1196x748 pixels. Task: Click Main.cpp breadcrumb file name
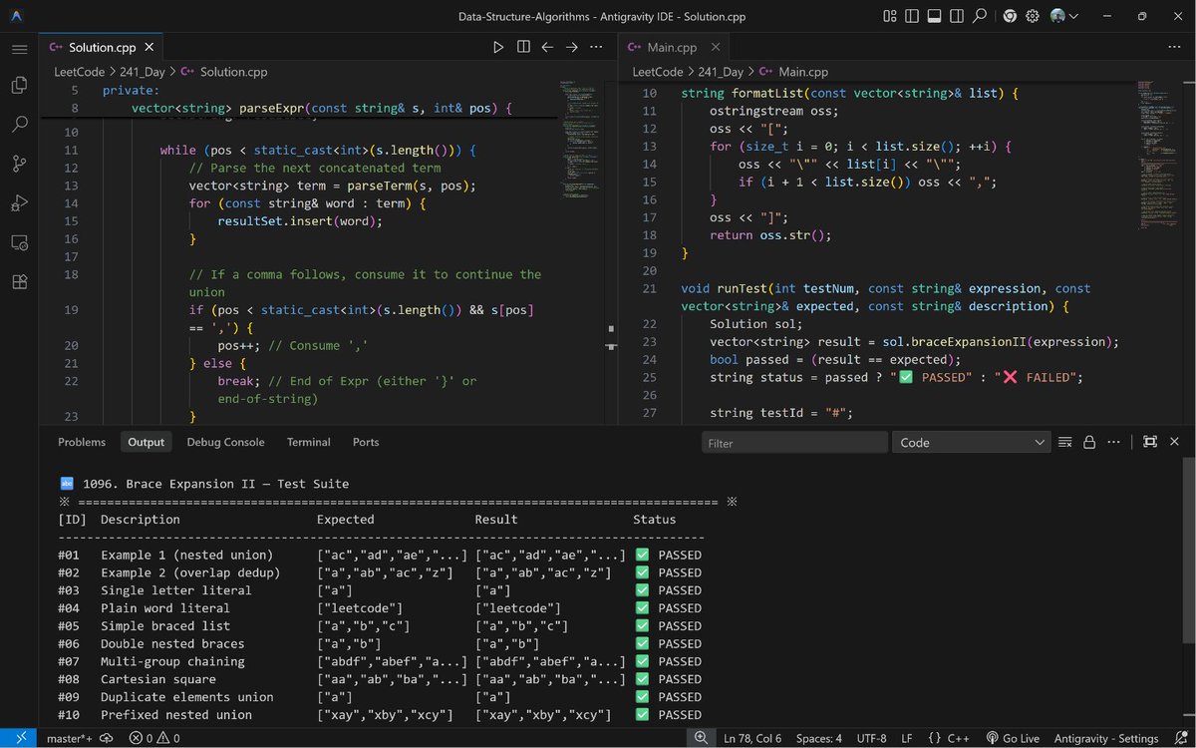click(x=803, y=72)
